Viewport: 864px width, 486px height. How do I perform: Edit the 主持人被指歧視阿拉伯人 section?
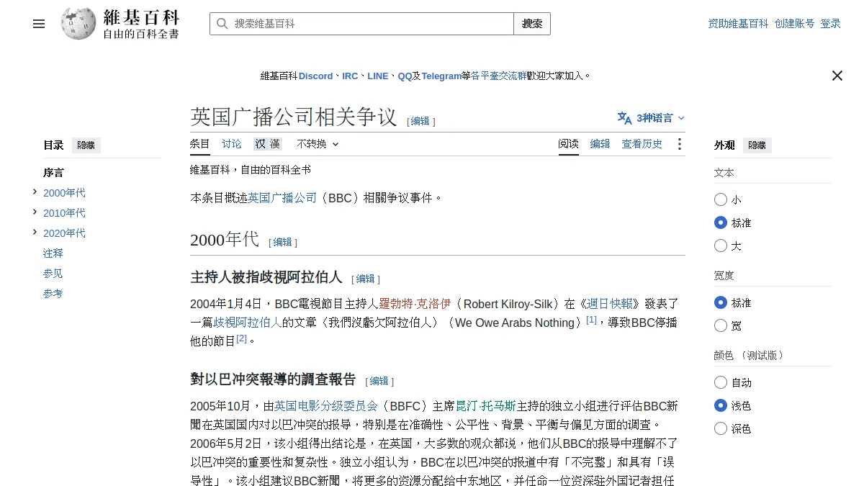tap(366, 279)
